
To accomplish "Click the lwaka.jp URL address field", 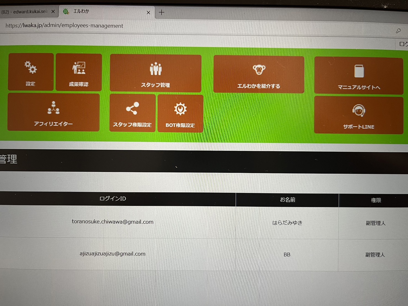I will (64, 26).
